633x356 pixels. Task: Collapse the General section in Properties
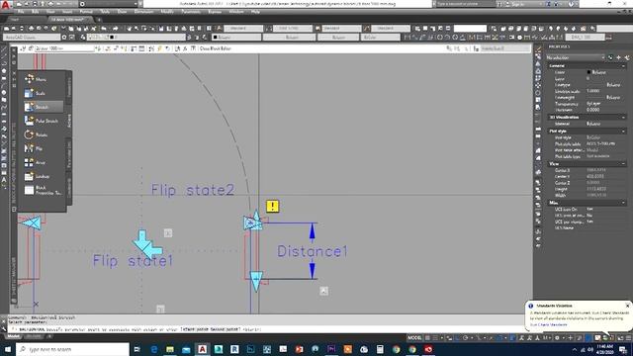pyautogui.click(x=623, y=65)
